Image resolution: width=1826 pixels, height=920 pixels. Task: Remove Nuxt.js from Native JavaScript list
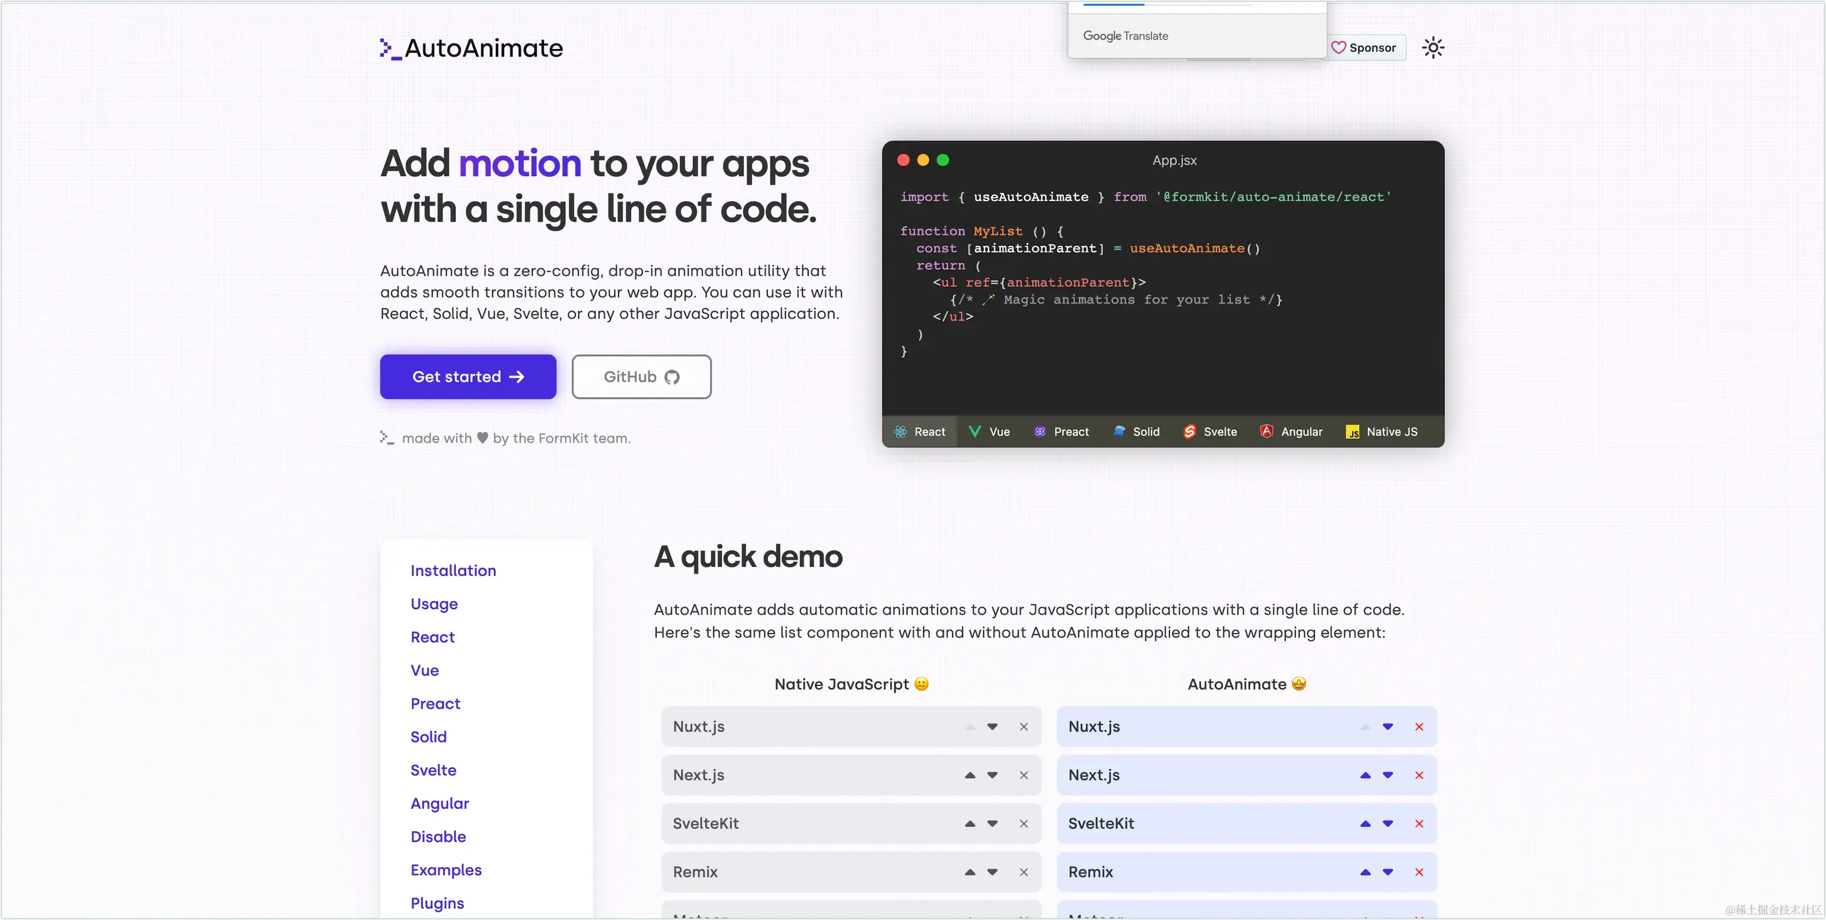point(1024,726)
